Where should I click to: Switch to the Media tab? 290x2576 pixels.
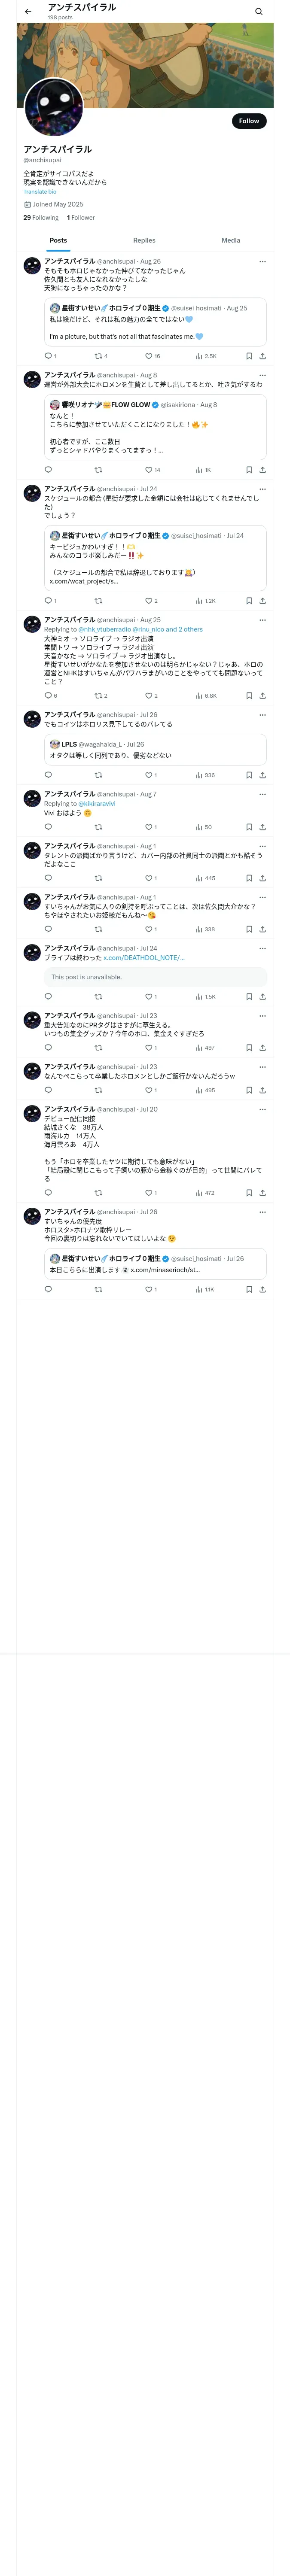click(230, 240)
